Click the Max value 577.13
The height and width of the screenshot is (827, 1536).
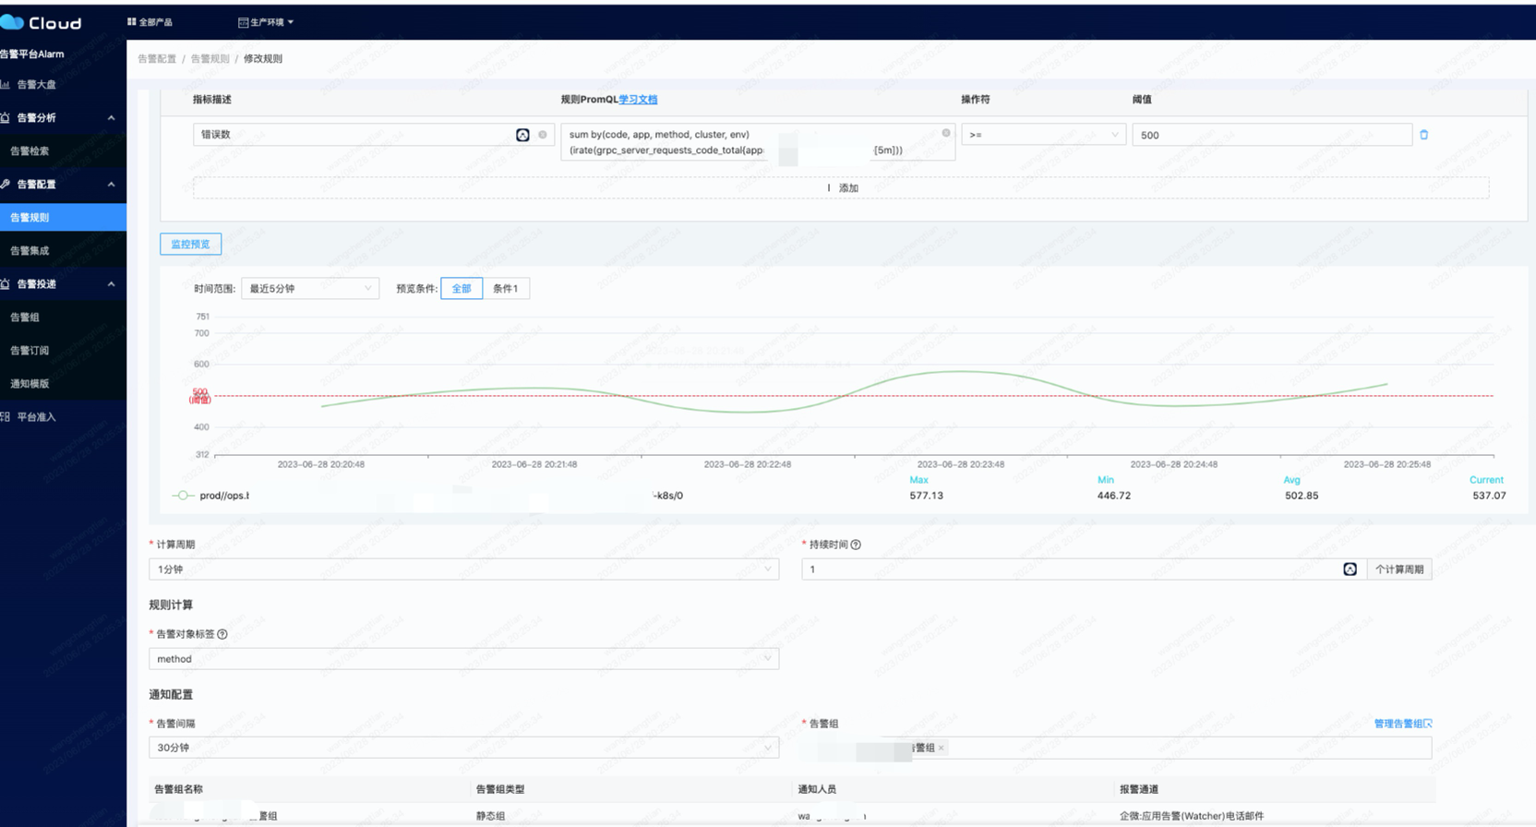click(x=926, y=496)
